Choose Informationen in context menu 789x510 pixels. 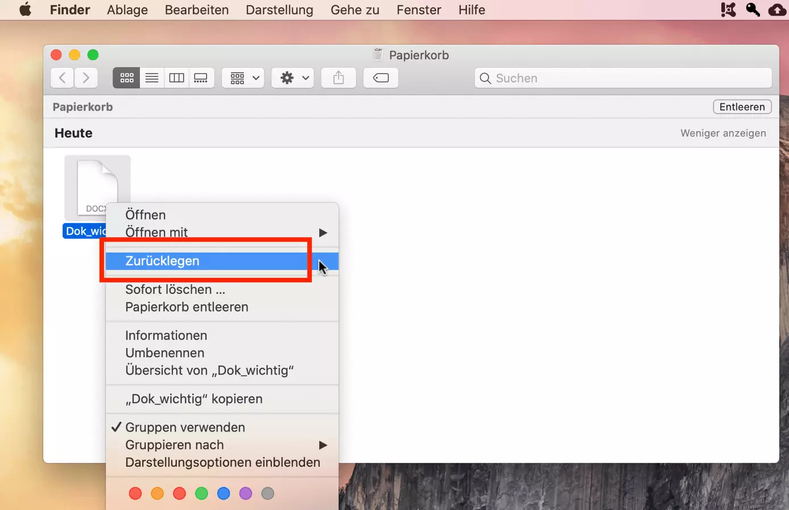[222, 335]
